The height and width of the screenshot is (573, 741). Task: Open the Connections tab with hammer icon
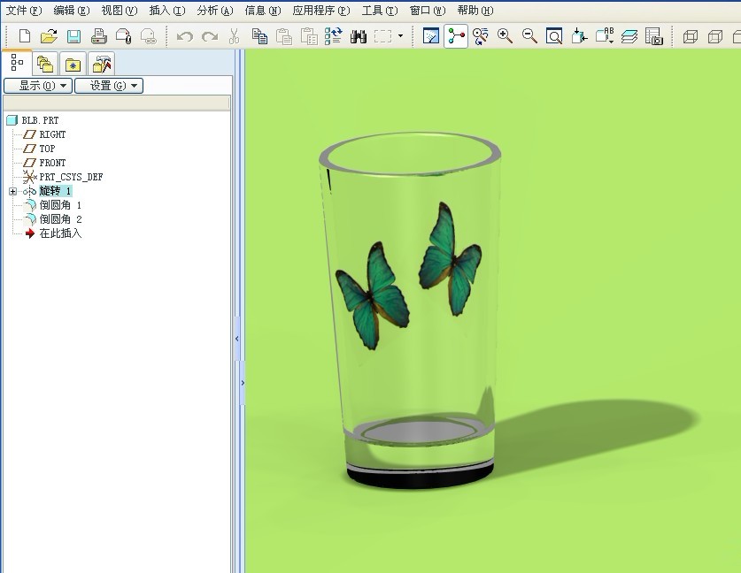point(102,65)
